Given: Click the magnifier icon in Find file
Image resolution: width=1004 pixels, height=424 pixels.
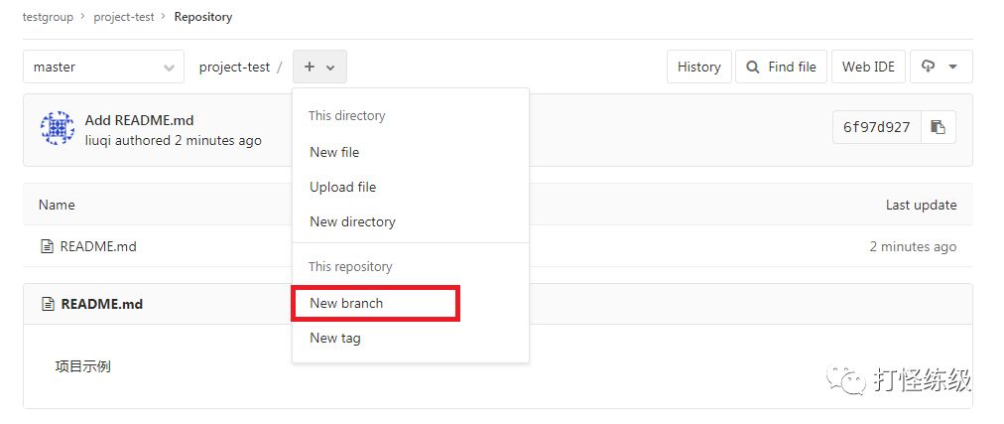Looking at the screenshot, I should [754, 67].
